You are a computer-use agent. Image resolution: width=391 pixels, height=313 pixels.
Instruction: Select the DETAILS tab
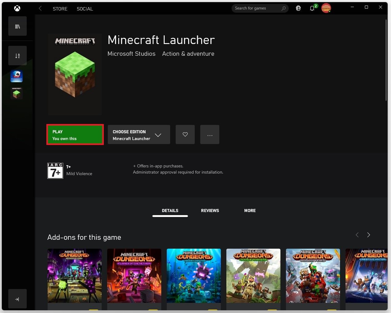click(x=170, y=211)
